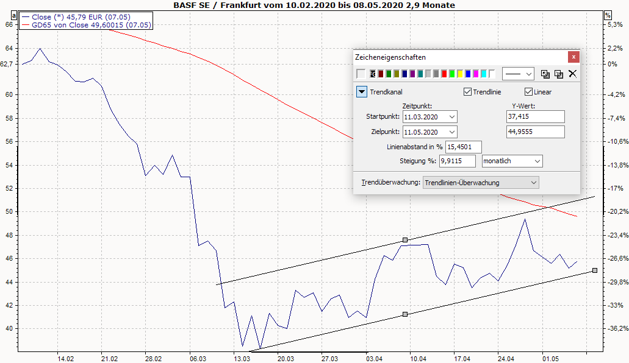Image resolution: width=629 pixels, height=363 pixels.
Task: Close the Zeicheneigenschaften dialog
Action: click(x=573, y=57)
